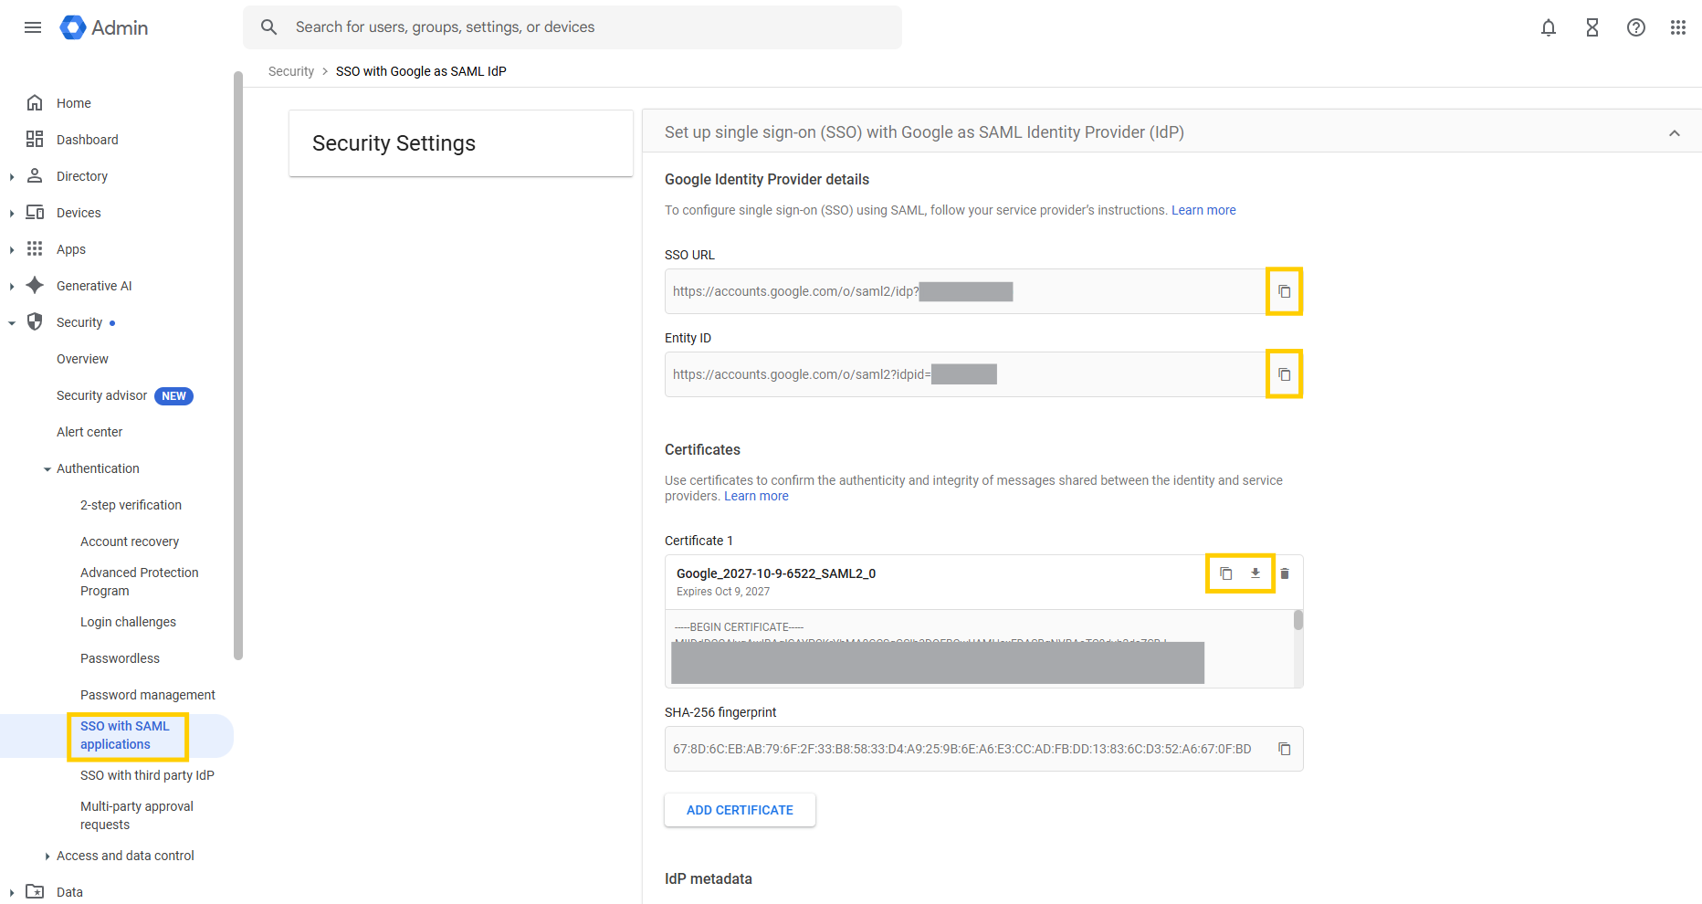This screenshot has height=904, width=1702.
Task: Open Password management
Action: [148, 695]
